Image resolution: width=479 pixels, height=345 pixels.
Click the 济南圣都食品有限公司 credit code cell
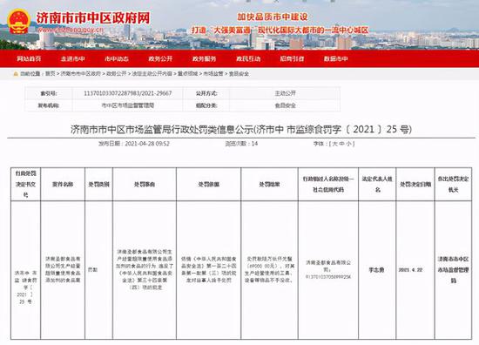tap(328, 270)
